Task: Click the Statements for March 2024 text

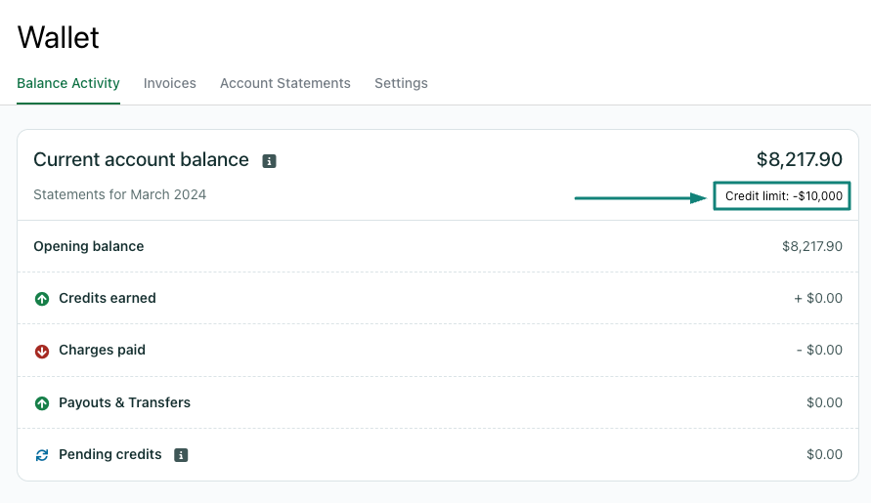Action: (119, 194)
